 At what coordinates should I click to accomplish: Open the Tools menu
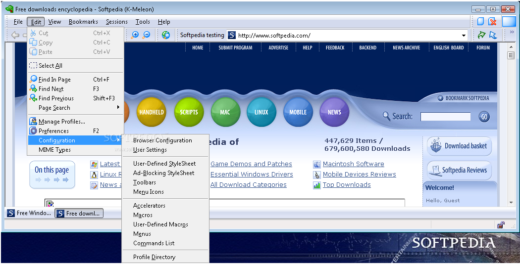143,22
